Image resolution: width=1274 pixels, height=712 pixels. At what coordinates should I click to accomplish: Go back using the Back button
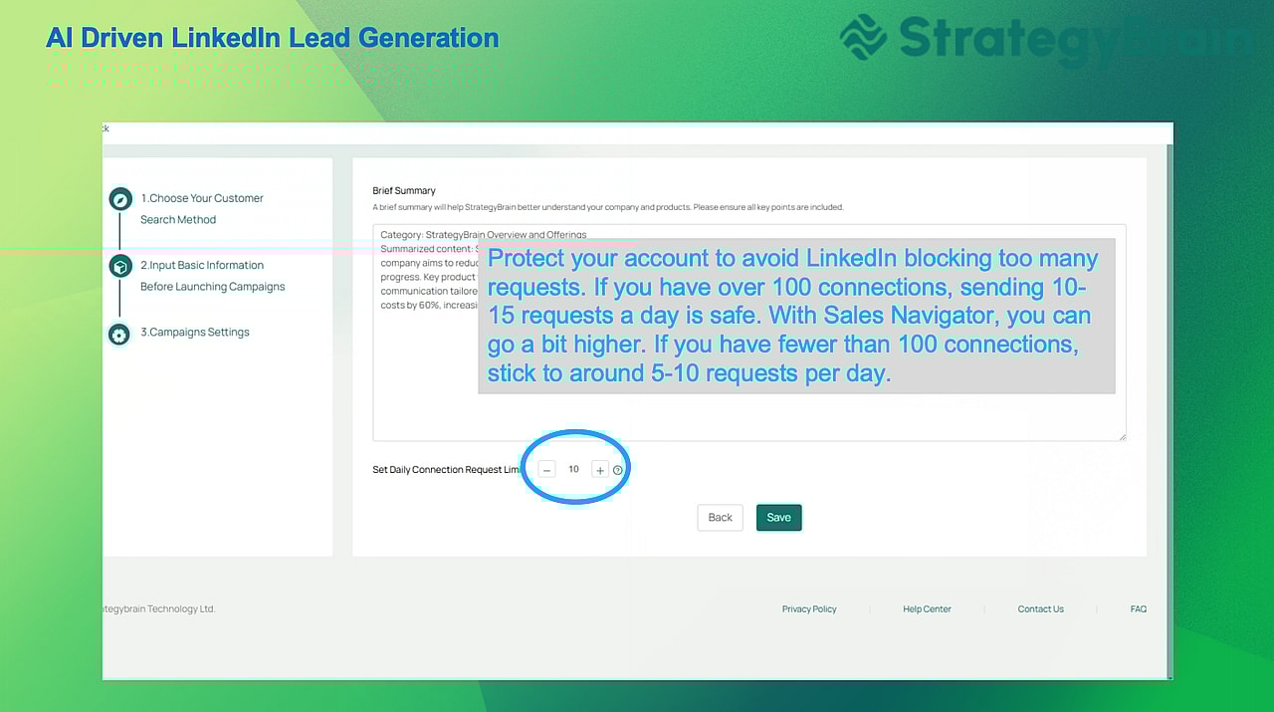pos(719,517)
